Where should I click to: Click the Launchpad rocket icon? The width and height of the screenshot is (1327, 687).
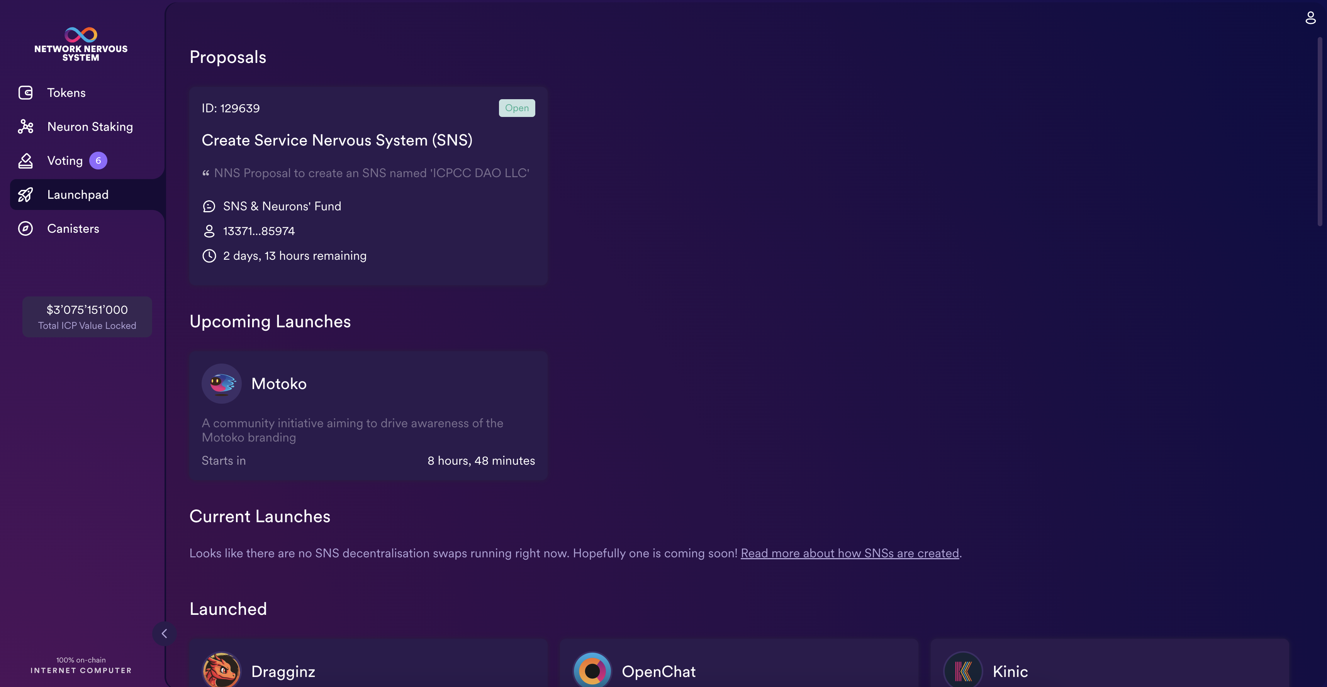coord(25,195)
